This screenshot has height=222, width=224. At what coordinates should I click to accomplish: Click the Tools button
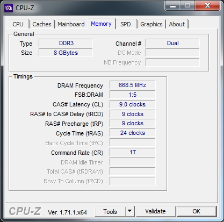click(x=110, y=212)
